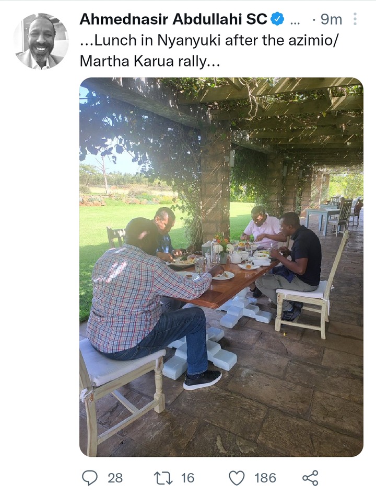Click the blue verified badge

click(277, 19)
